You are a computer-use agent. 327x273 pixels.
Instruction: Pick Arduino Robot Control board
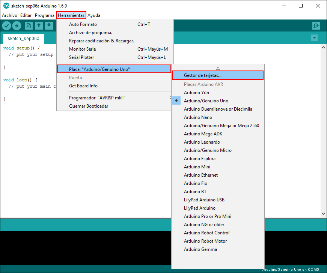(218, 233)
